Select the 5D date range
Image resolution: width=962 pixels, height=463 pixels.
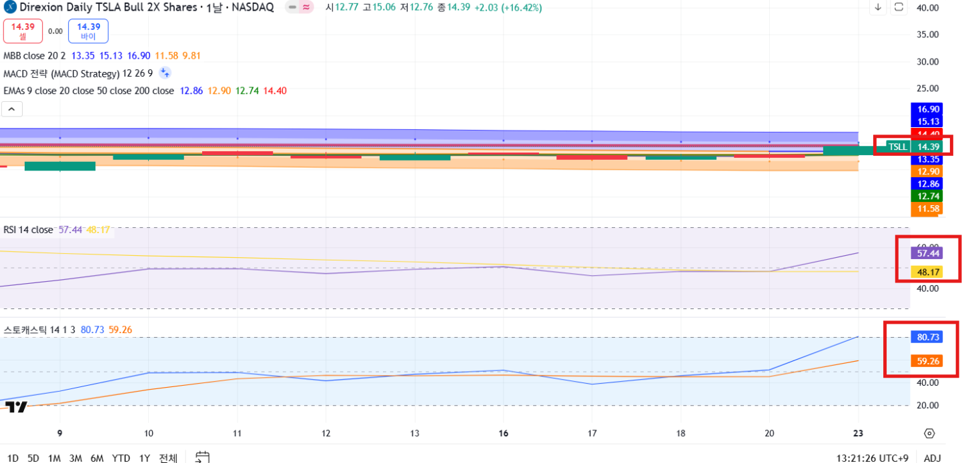pyautogui.click(x=33, y=458)
